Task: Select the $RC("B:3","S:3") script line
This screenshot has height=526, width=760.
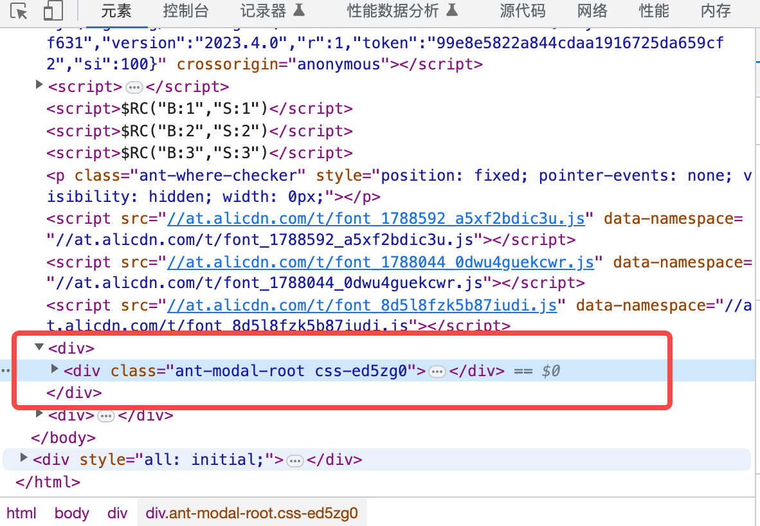Action: pos(200,153)
